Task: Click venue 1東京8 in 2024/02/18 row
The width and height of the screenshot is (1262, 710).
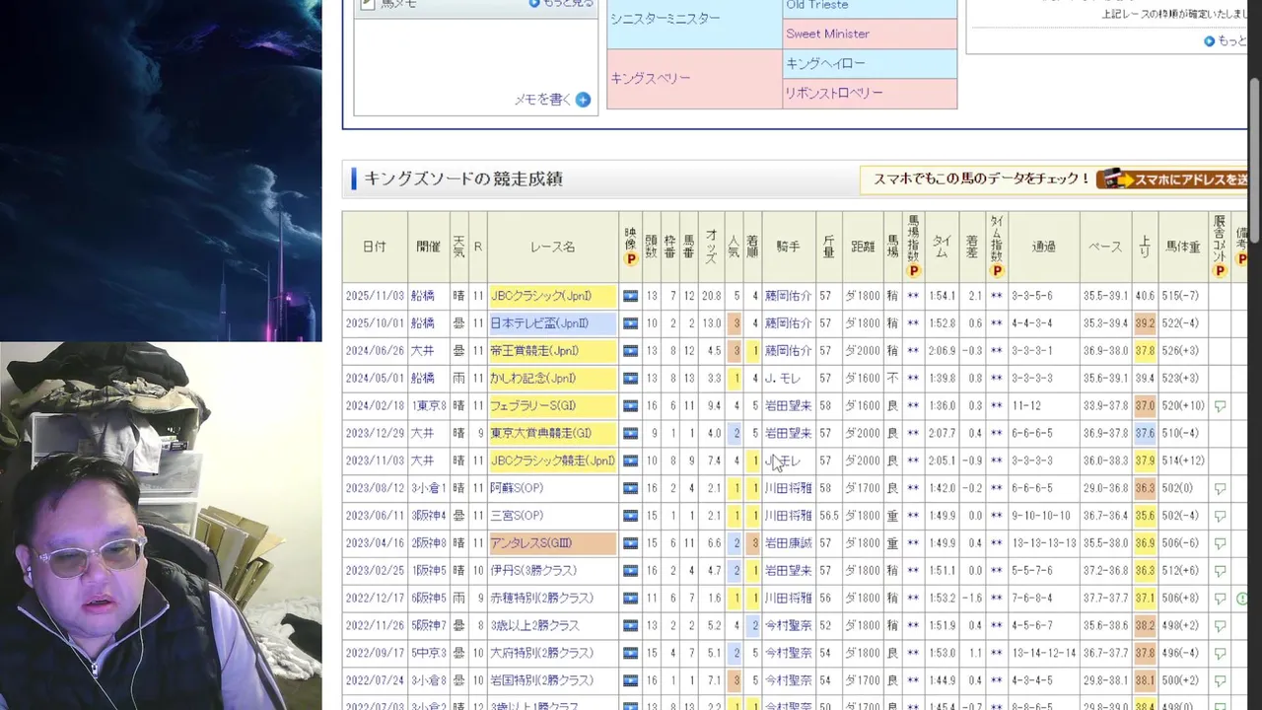Action: click(429, 405)
